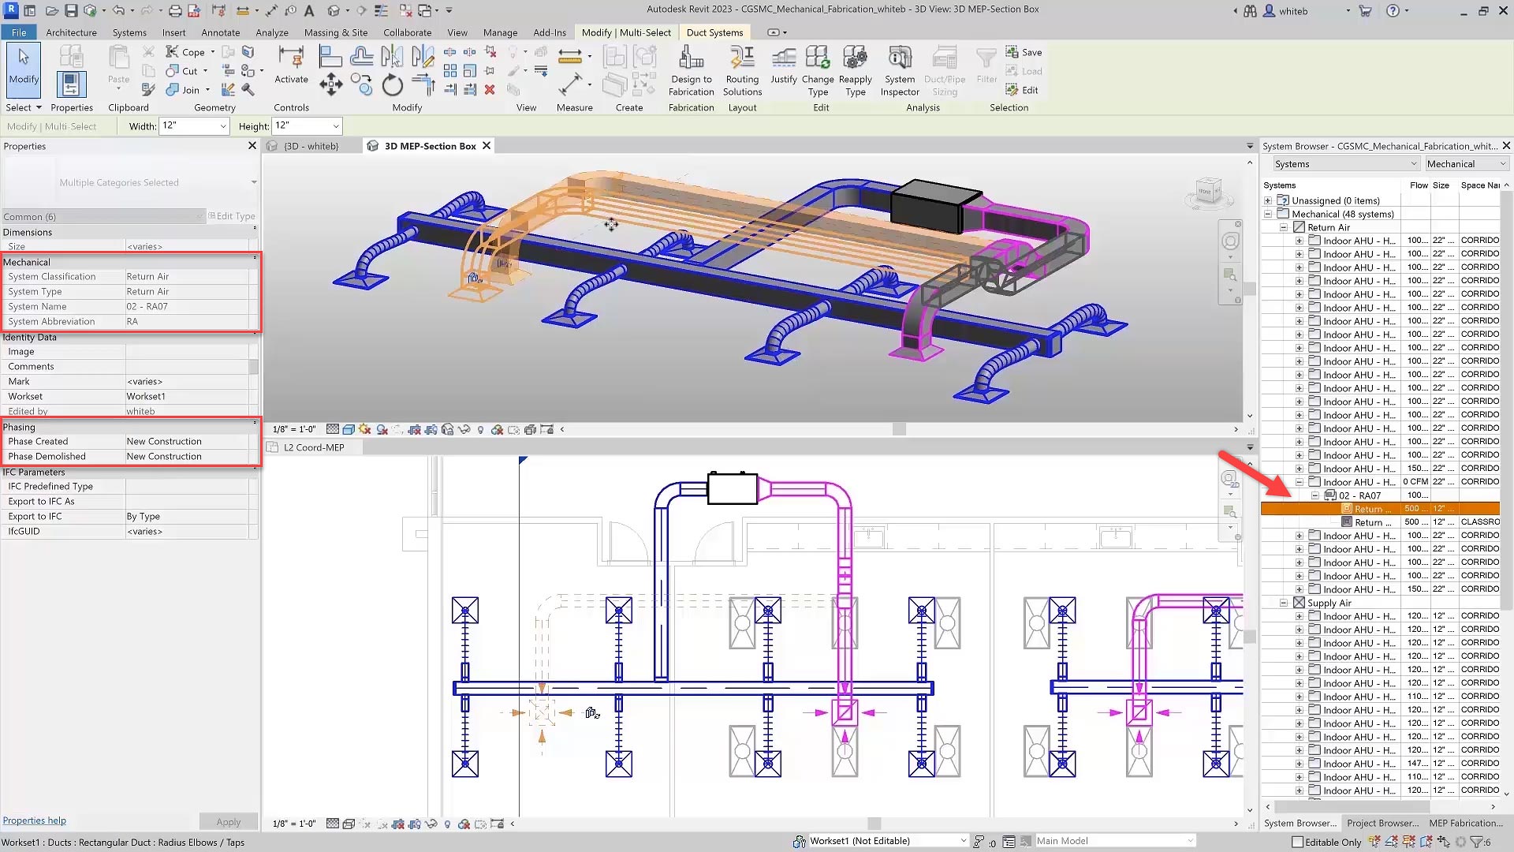Open the Annotate ribbon tab
The width and height of the screenshot is (1514, 852).
point(220,32)
